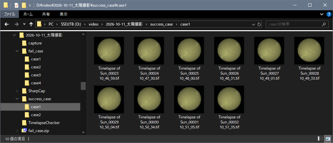This screenshot has width=333, height=143.
Task: Click the Properties quick access toolbar icon
Action: click(x=16, y=5)
